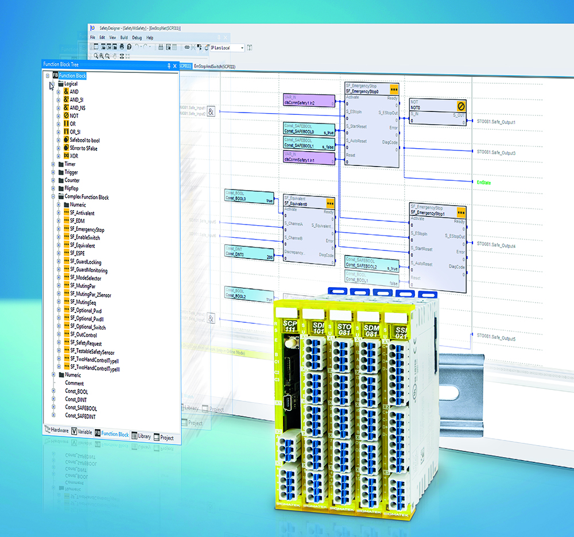Click the SF_GuardLocking icon in tree
Image resolution: width=574 pixels, height=537 pixels.
(67, 261)
